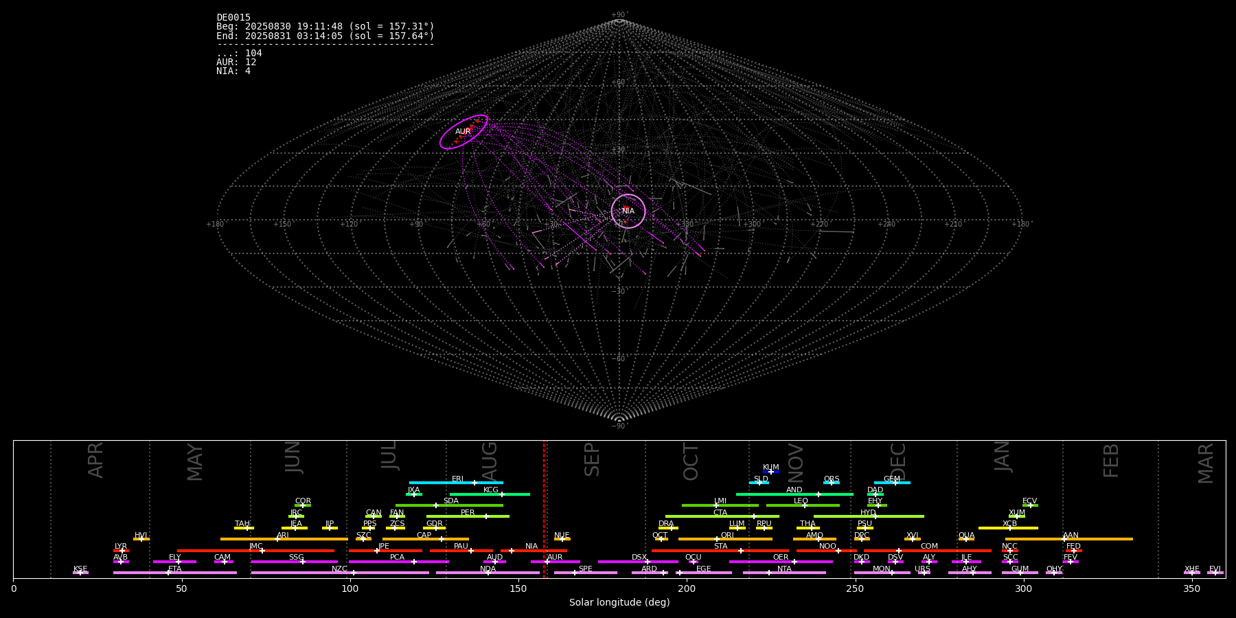Image resolution: width=1236 pixels, height=618 pixels.
Task: Click the XHE shower label
Action: click(1191, 569)
